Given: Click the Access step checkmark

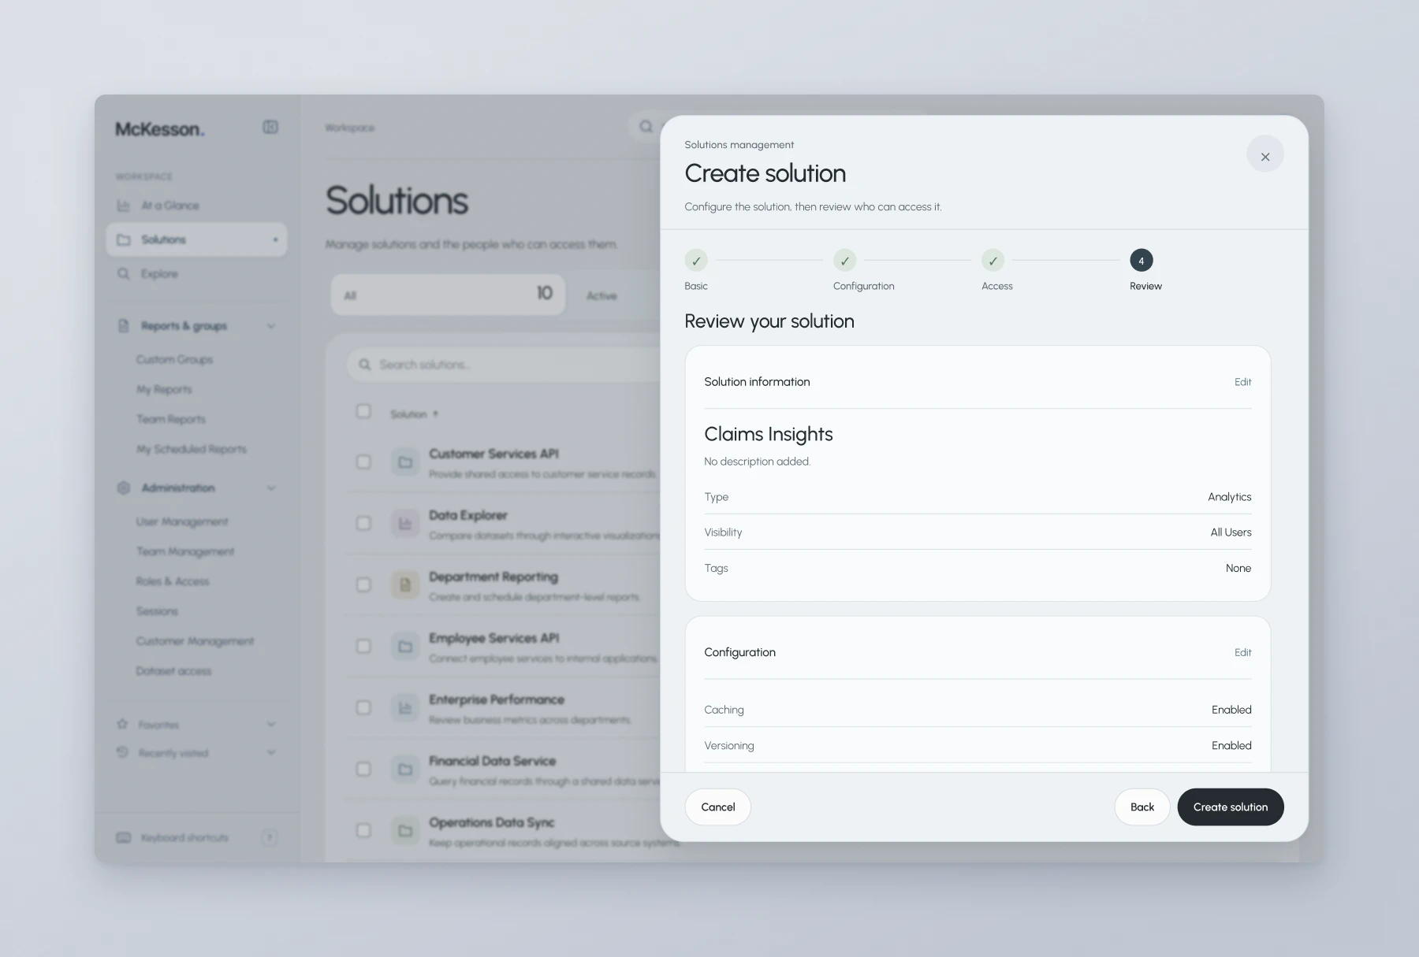Looking at the screenshot, I should click(x=993, y=261).
